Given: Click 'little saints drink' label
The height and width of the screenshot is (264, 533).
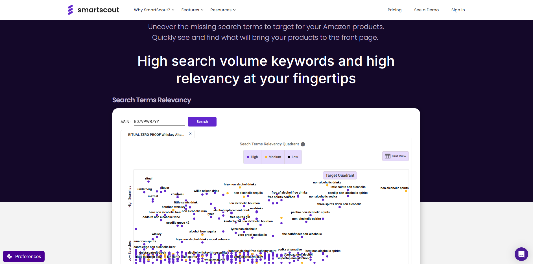Looking at the screenshot, I should [x=186, y=202].
